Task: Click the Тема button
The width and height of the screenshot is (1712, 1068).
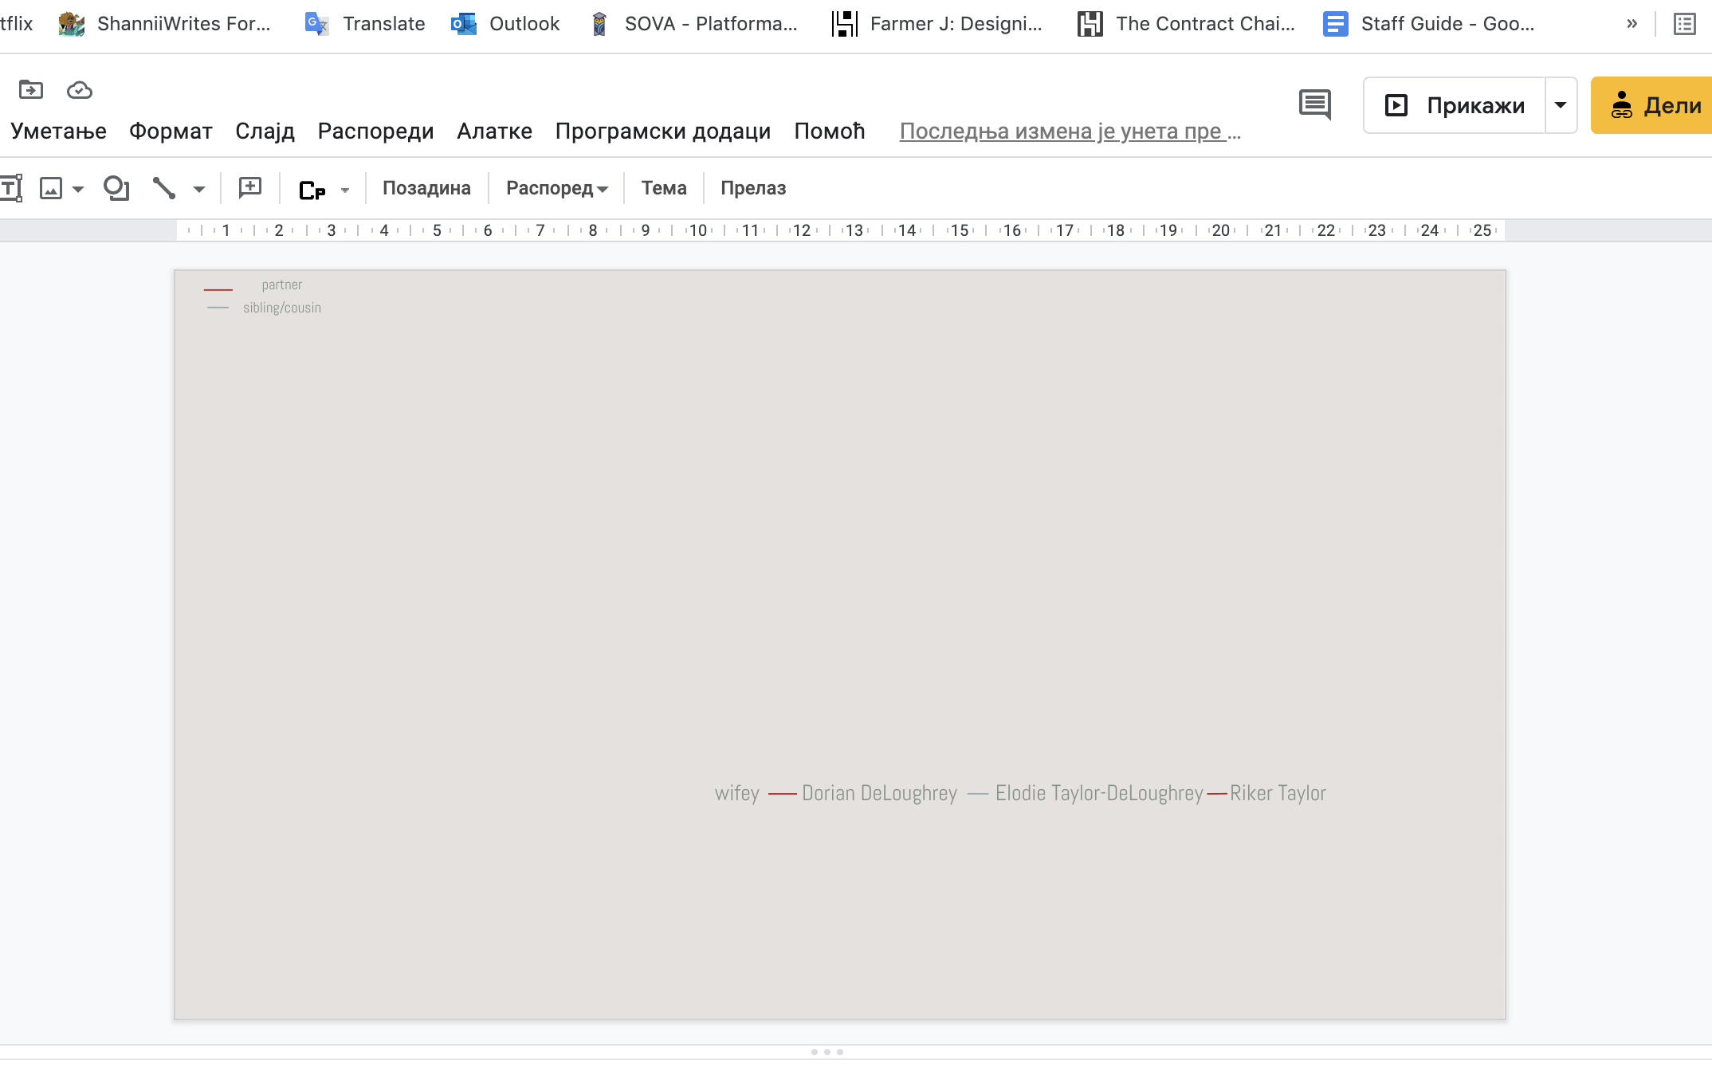Action: [664, 188]
